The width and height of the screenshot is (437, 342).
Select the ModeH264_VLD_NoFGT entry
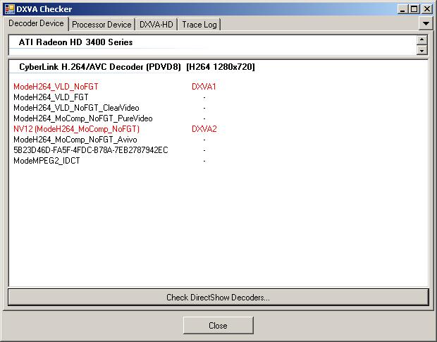pyautogui.click(x=56, y=87)
